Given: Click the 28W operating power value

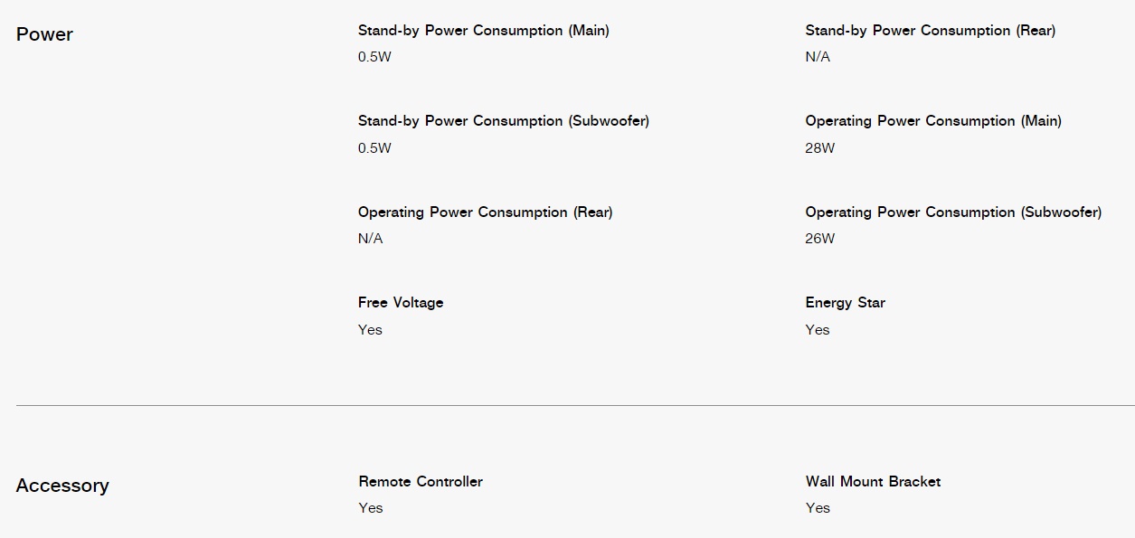Looking at the screenshot, I should pyautogui.click(x=820, y=148).
